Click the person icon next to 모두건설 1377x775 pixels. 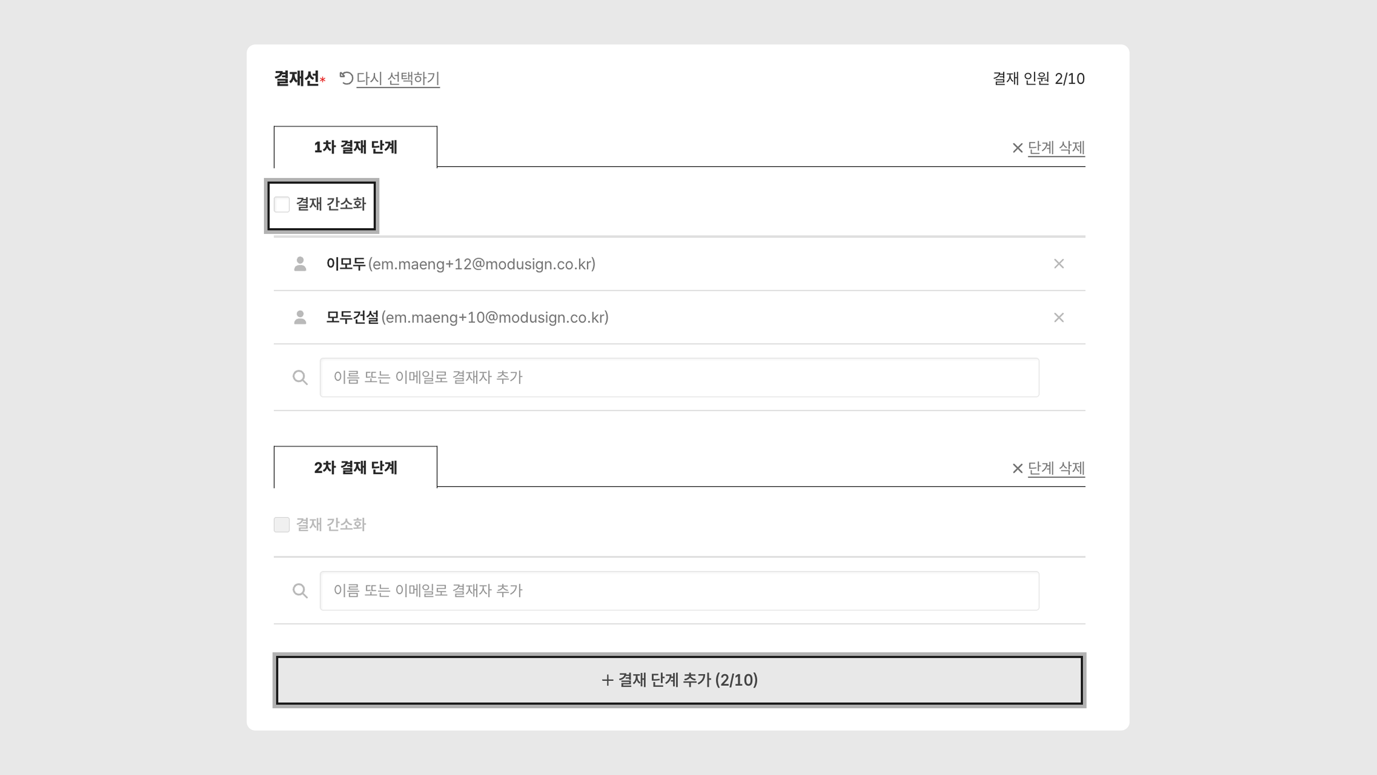[300, 318]
